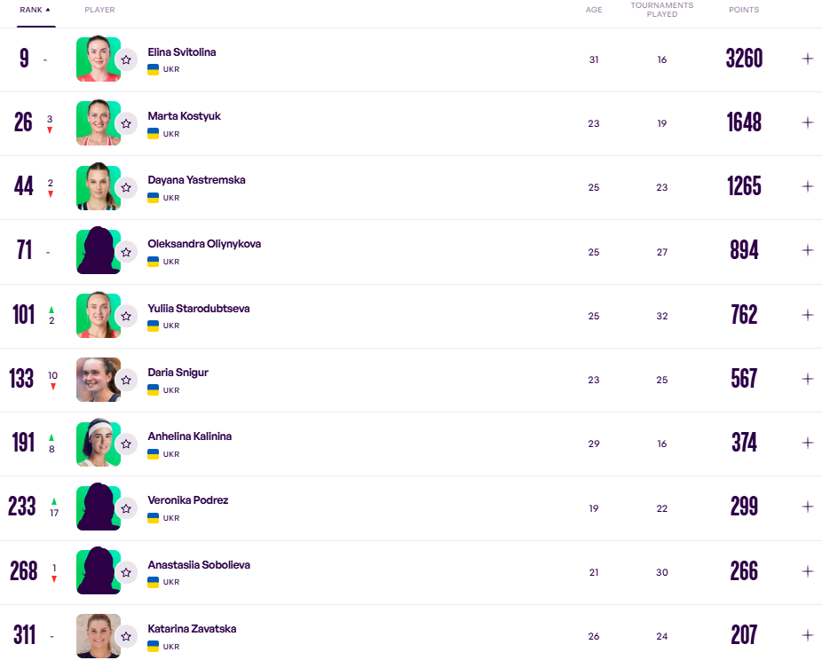Expand Elina Svitolina's row with the plus
The height and width of the screenshot is (668, 822).
point(807,59)
